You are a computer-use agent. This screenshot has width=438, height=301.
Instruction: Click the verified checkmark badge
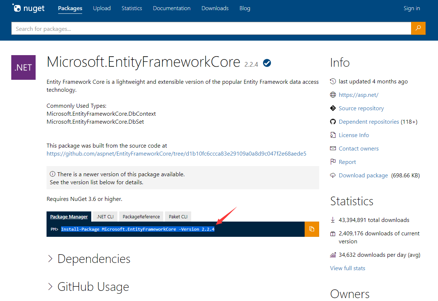267,63
